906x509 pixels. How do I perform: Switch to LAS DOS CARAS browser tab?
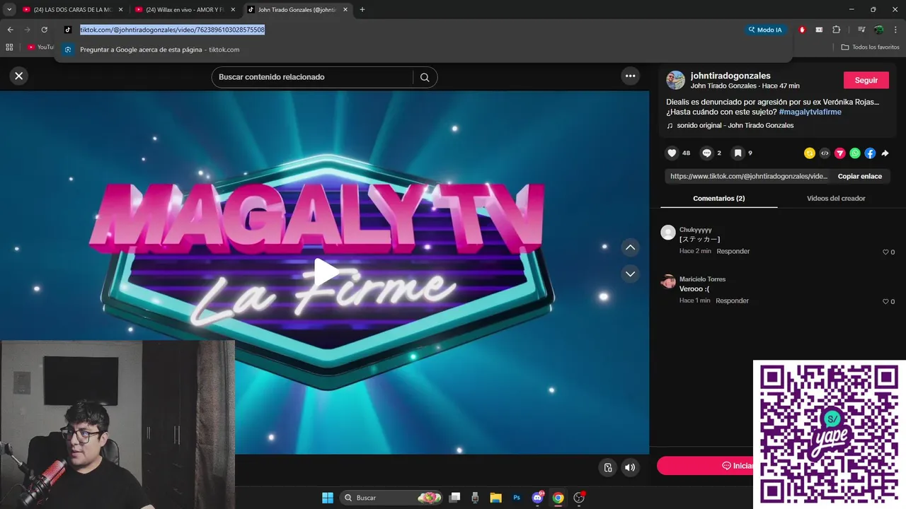click(73, 10)
